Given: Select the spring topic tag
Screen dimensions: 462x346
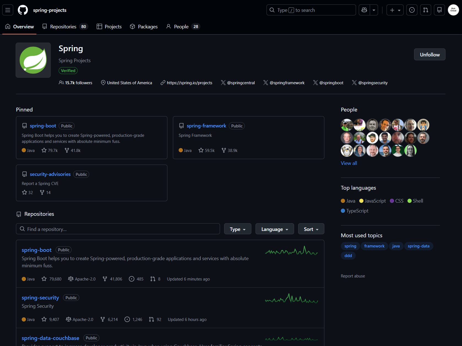Looking at the screenshot, I should coord(350,246).
